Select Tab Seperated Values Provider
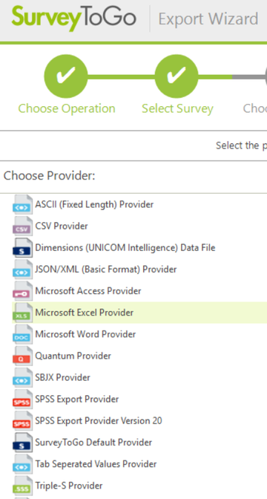The image size is (267, 499). [x=96, y=464]
